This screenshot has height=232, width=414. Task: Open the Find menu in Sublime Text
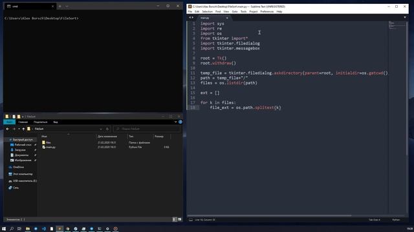coord(218,12)
